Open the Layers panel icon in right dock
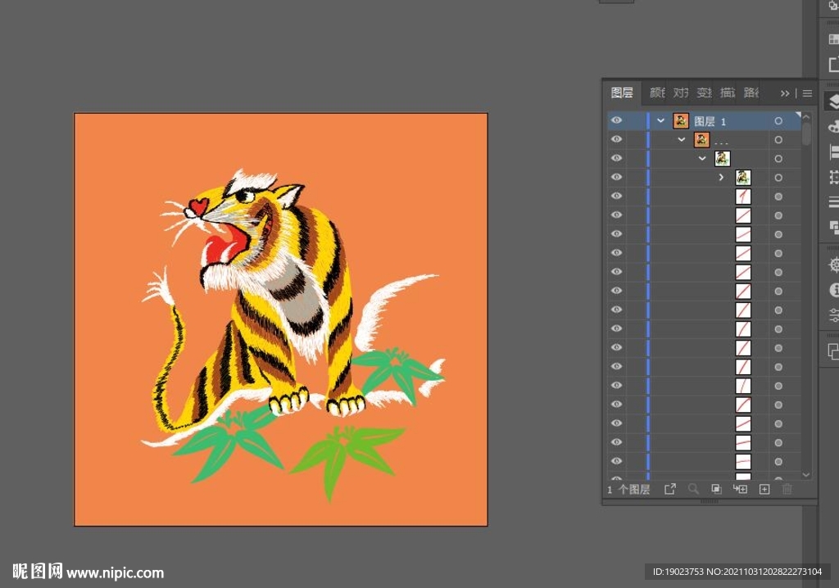Screen dimensions: 839x588 click(833, 101)
